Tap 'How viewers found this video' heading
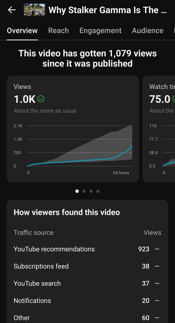 click(67, 212)
